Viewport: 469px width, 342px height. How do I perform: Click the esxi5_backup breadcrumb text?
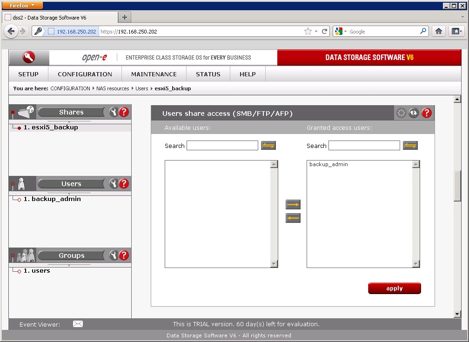coord(173,88)
